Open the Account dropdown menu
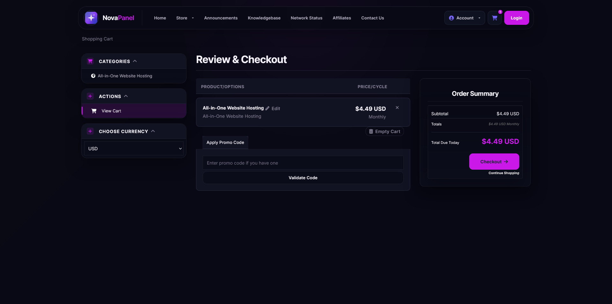 point(465,18)
